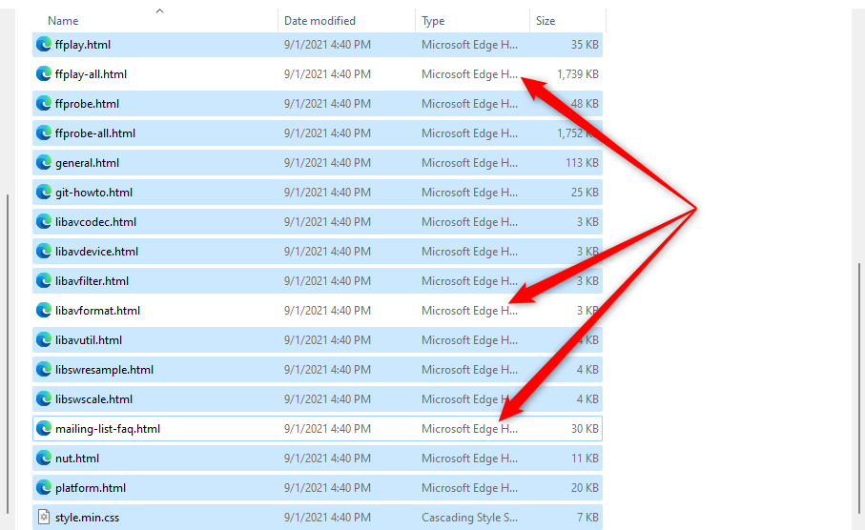Image resolution: width=865 pixels, height=530 pixels.
Task: Select the file ffplay-all.html
Action: coord(318,74)
